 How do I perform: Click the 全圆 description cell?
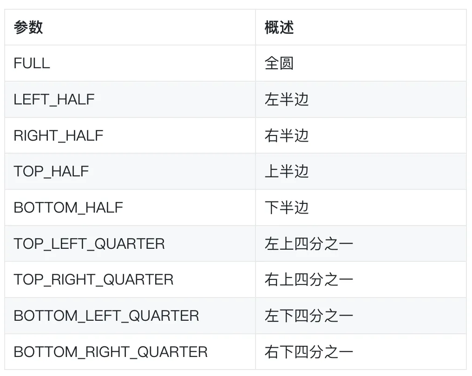pos(279,63)
